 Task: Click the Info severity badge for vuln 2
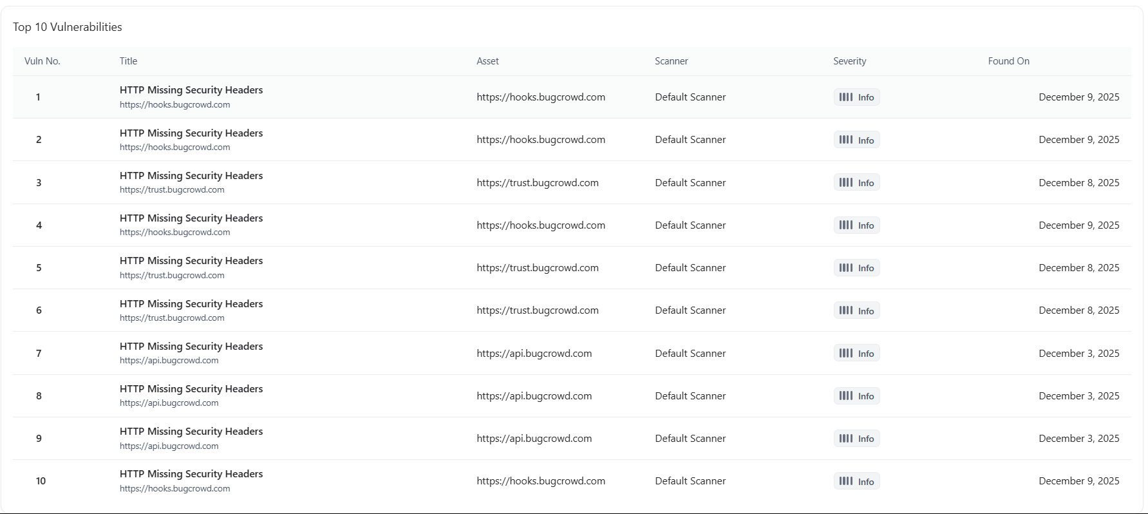tap(856, 140)
